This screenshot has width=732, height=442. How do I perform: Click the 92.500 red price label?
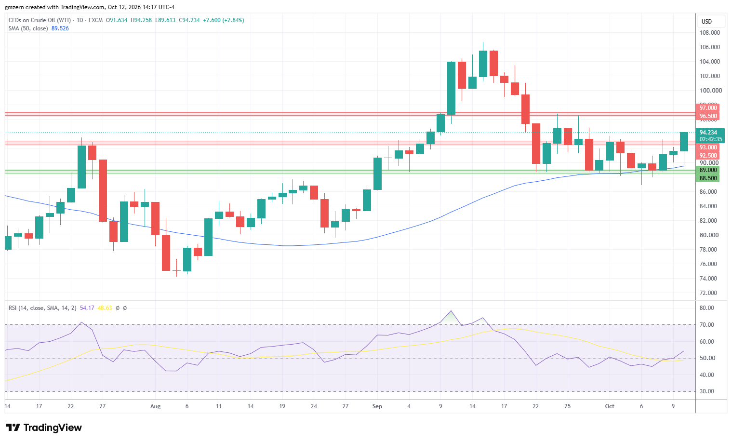tap(708, 156)
